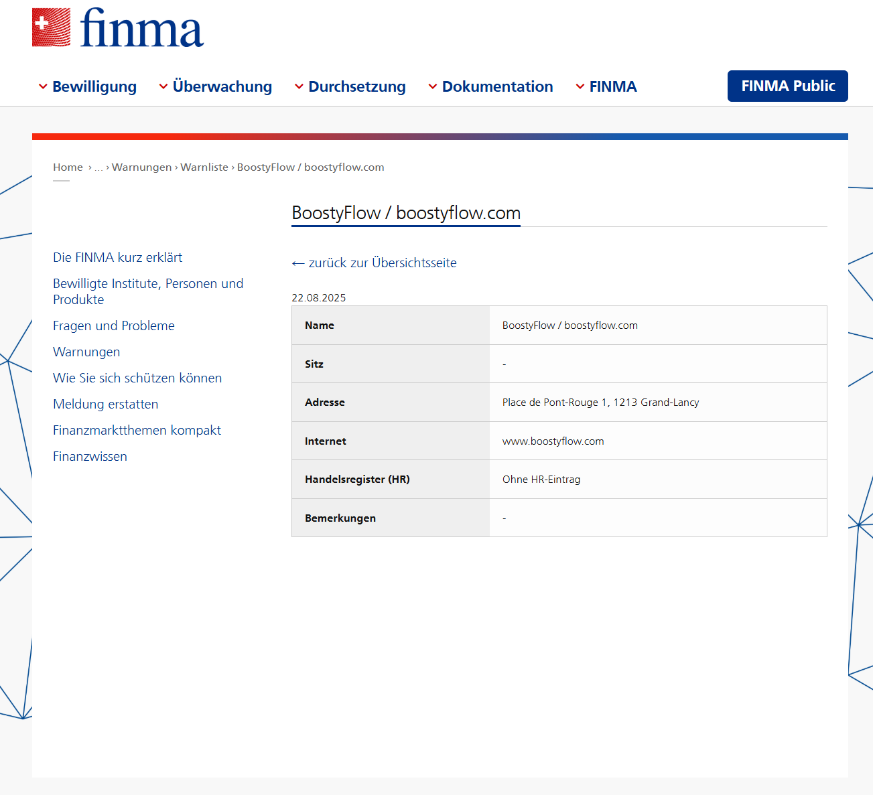Open Warnungen in the breadcrumb

tap(142, 167)
